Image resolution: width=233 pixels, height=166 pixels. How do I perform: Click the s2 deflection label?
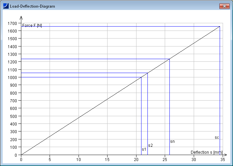pos(150,145)
